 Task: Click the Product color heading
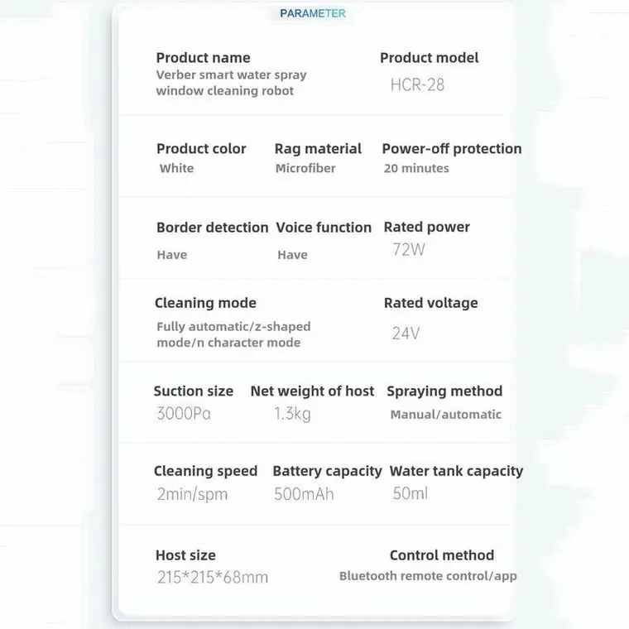tap(201, 149)
